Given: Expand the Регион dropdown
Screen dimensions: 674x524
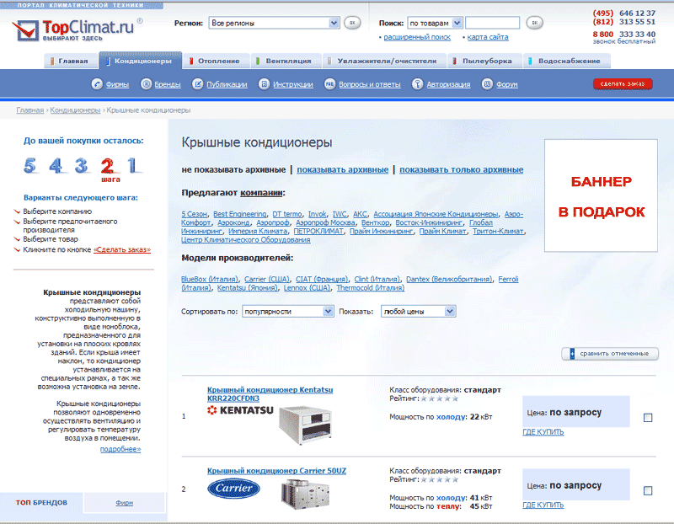Looking at the screenshot, I should (x=333, y=23).
